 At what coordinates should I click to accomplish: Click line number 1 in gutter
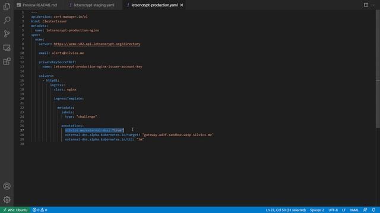(x=23, y=12)
